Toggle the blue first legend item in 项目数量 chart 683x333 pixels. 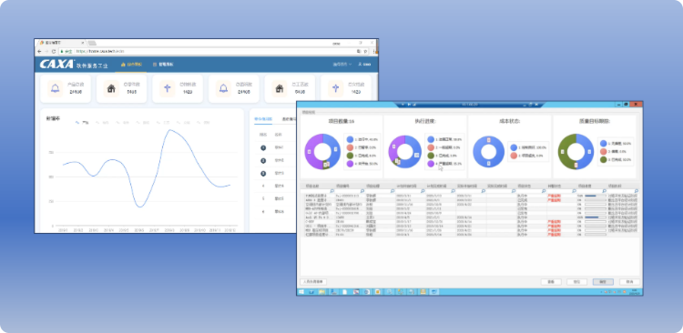click(351, 139)
